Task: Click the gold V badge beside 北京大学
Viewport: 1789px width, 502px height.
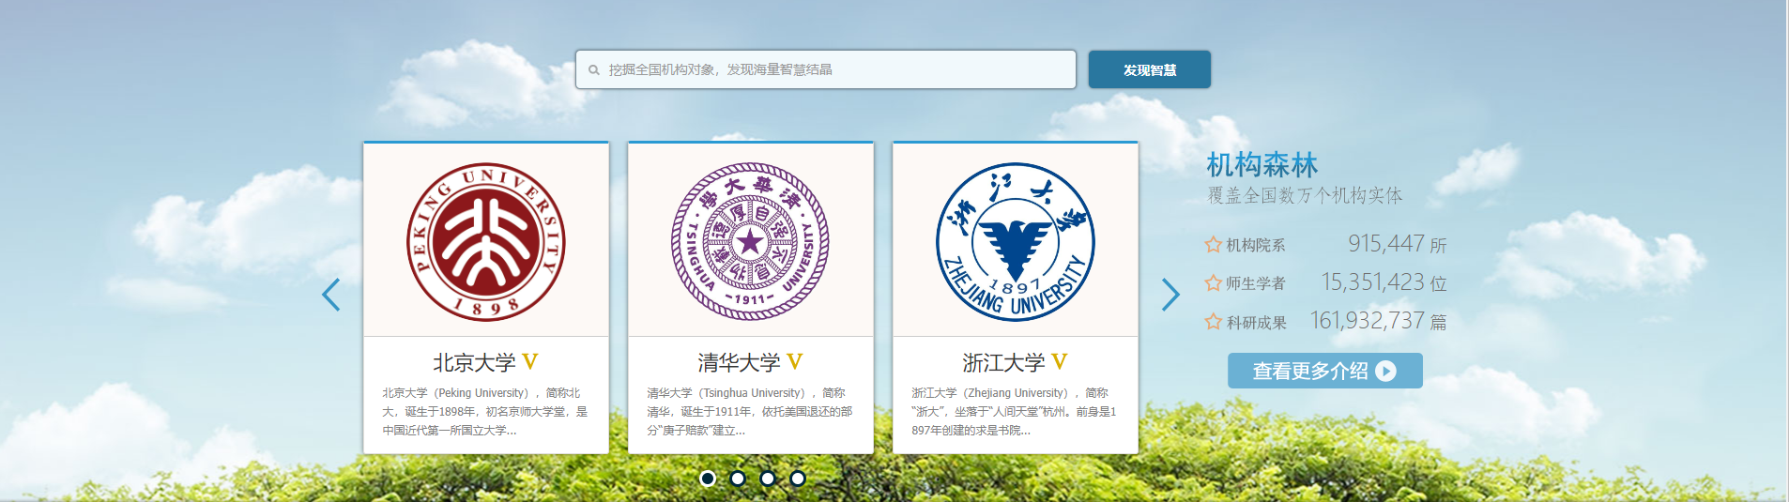Action: 530,362
